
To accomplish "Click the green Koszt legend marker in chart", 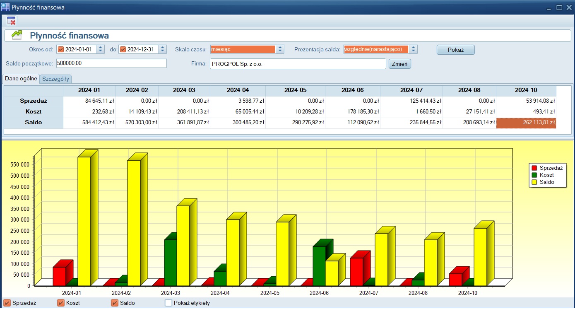I will coord(534,175).
